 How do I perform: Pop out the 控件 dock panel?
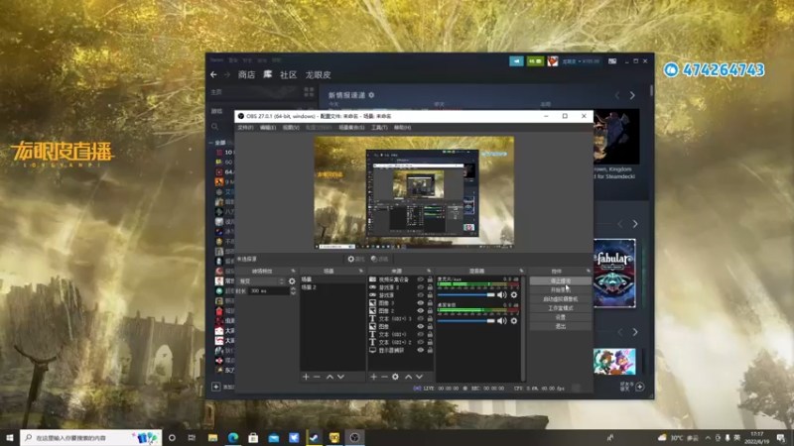pos(588,271)
